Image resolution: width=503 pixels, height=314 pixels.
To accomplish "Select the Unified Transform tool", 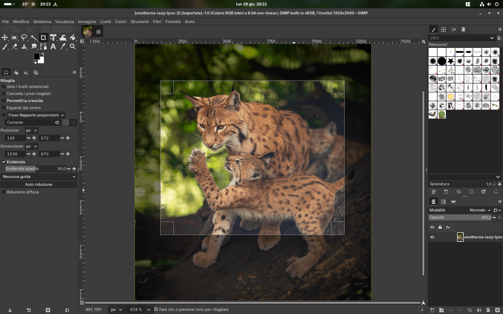I will tap(53, 38).
